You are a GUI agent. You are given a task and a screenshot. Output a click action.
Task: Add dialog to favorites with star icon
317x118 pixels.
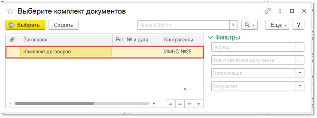click(10, 11)
